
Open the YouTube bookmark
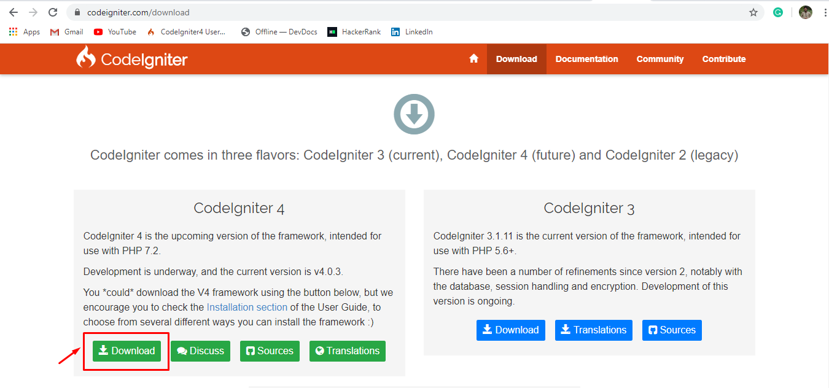[114, 31]
